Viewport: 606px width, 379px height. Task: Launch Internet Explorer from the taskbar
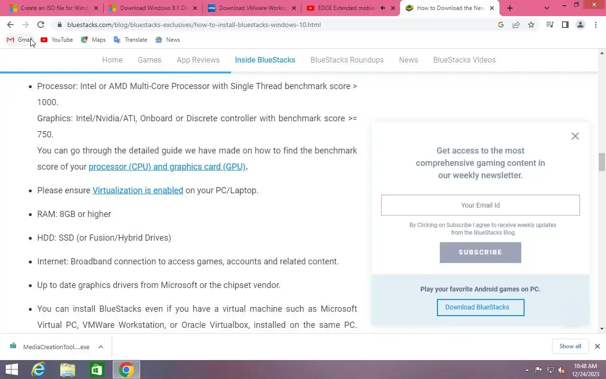coord(39,370)
